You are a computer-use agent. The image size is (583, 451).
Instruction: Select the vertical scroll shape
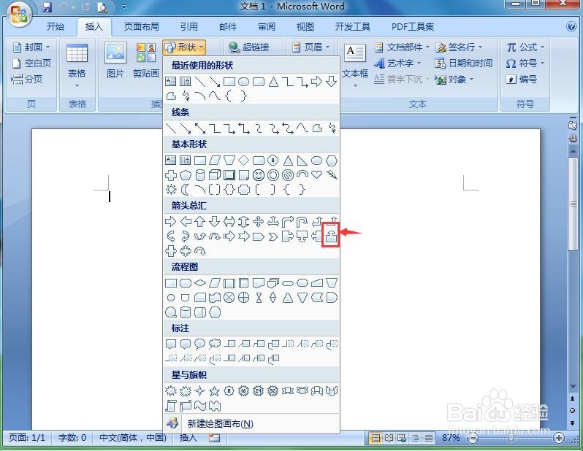171,406
